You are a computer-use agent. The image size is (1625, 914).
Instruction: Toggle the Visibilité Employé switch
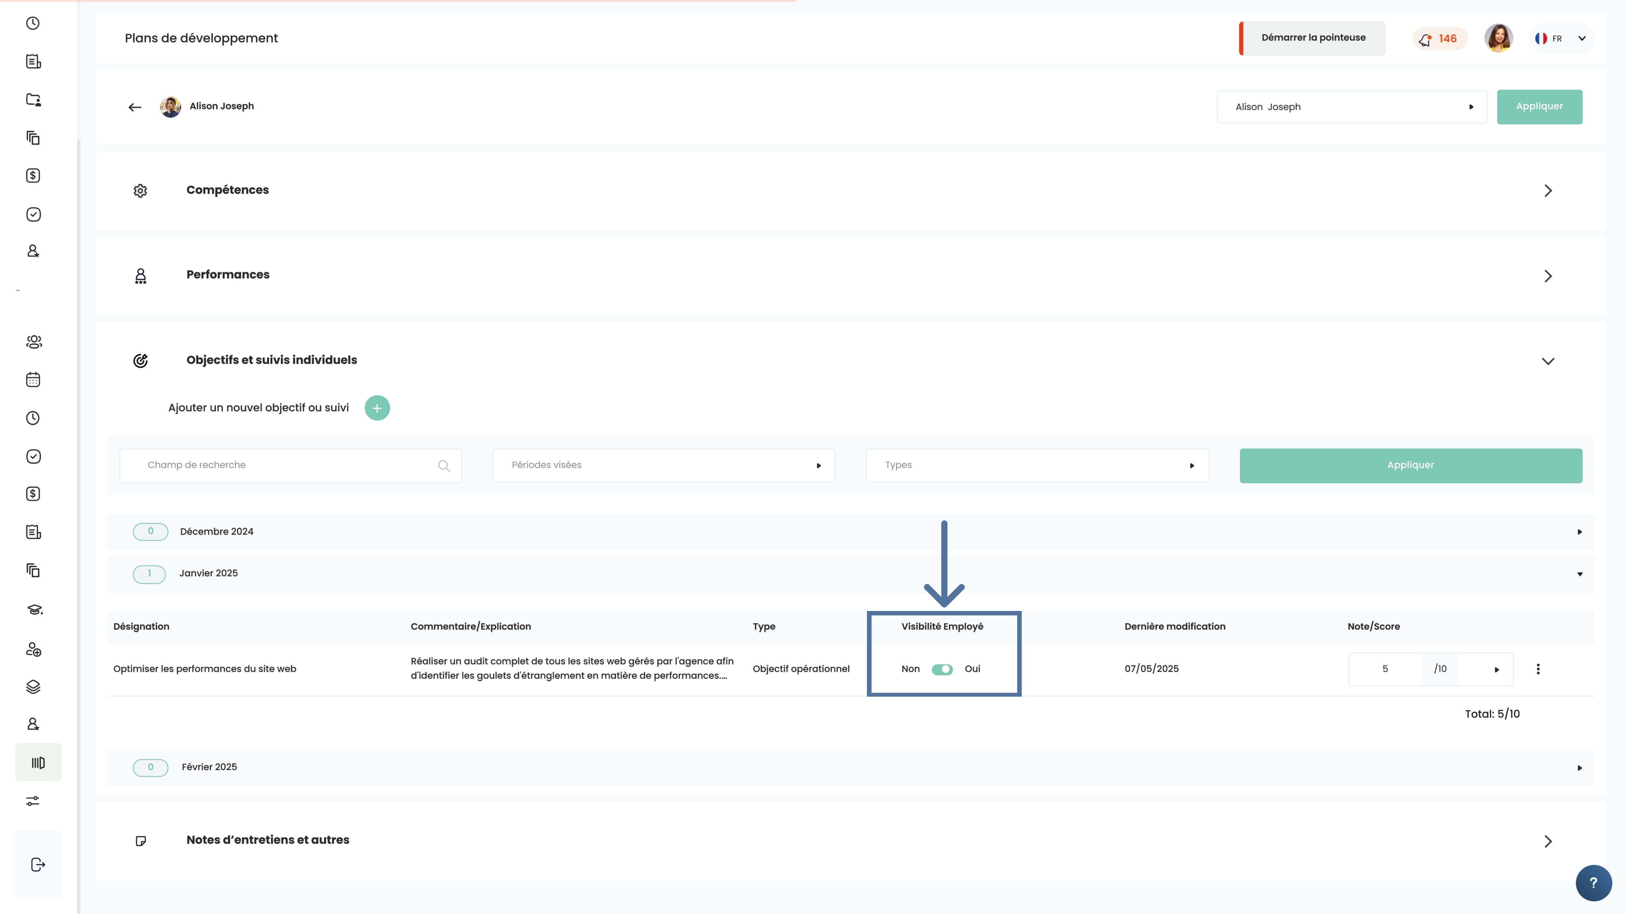point(942,669)
